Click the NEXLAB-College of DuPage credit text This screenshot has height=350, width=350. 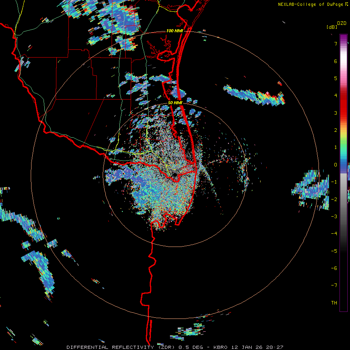pos(311,4)
